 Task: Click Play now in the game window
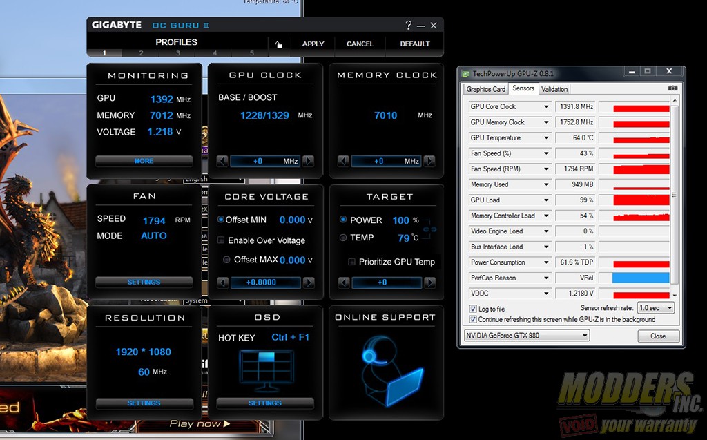[x=200, y=423]
